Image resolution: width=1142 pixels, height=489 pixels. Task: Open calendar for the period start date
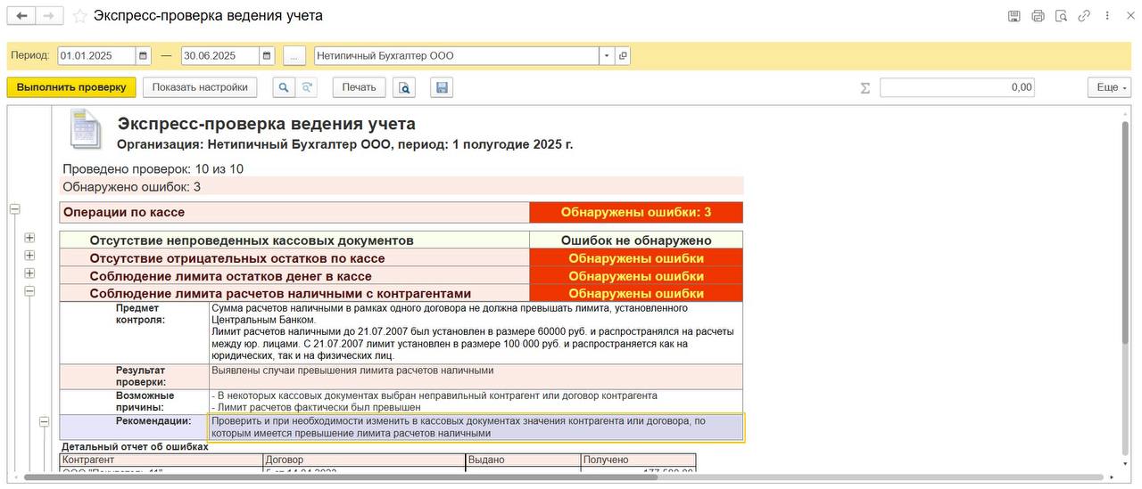(x=143, y=55)
